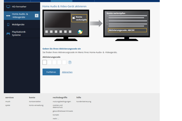Click the Konto verknüpfen illustration on left TV

click(x=79, y=18)
